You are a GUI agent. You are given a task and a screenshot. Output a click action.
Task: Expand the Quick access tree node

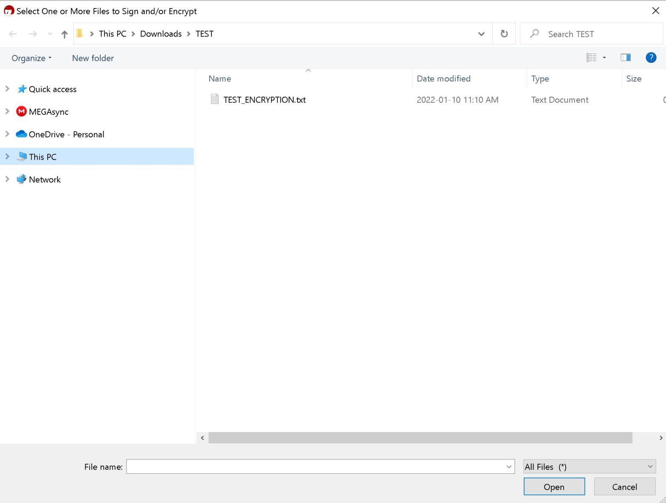coord(7,88)
